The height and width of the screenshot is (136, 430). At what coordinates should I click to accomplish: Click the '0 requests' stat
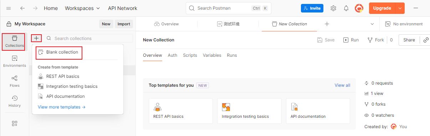379,83
